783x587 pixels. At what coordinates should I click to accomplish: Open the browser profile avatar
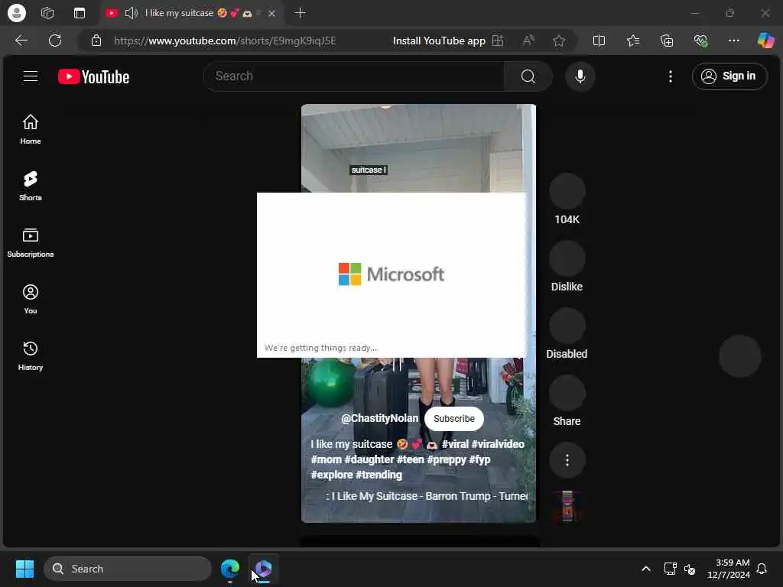pyautogui.click(x=17, y=13)
